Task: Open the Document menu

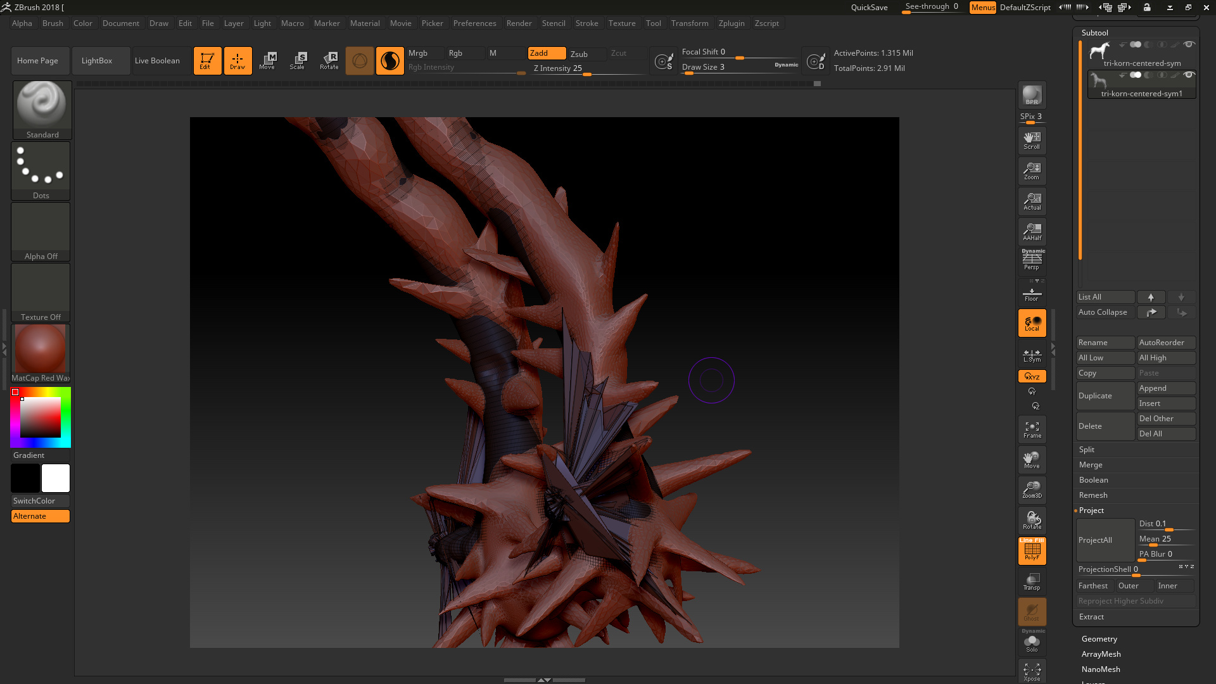Action: pos(121,23)
